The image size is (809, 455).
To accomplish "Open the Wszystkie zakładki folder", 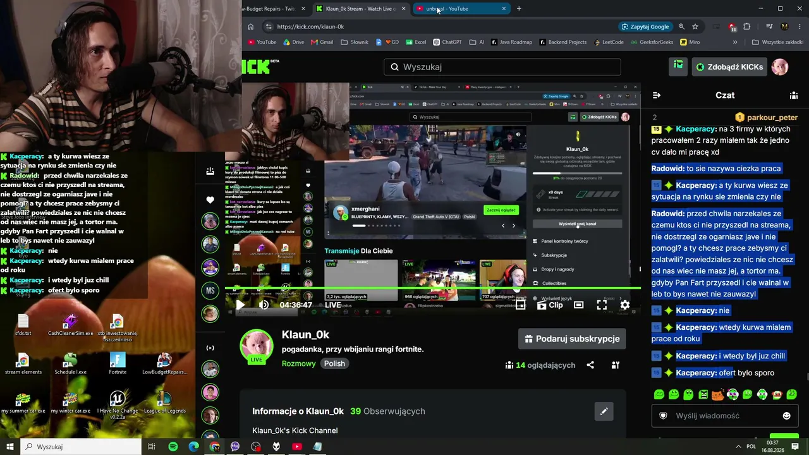I will click(777, 42).
